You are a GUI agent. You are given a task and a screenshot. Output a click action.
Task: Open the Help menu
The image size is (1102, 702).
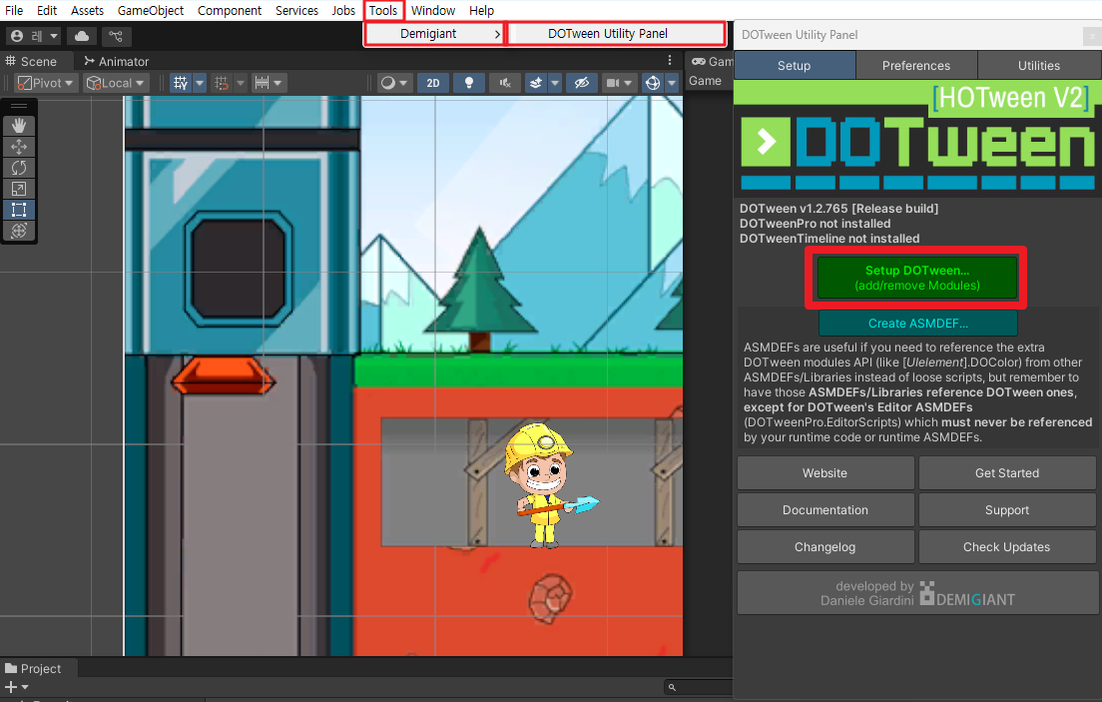[x=481, y=11]
